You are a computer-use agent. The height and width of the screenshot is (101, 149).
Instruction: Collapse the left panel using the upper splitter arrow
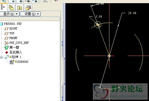62,42
